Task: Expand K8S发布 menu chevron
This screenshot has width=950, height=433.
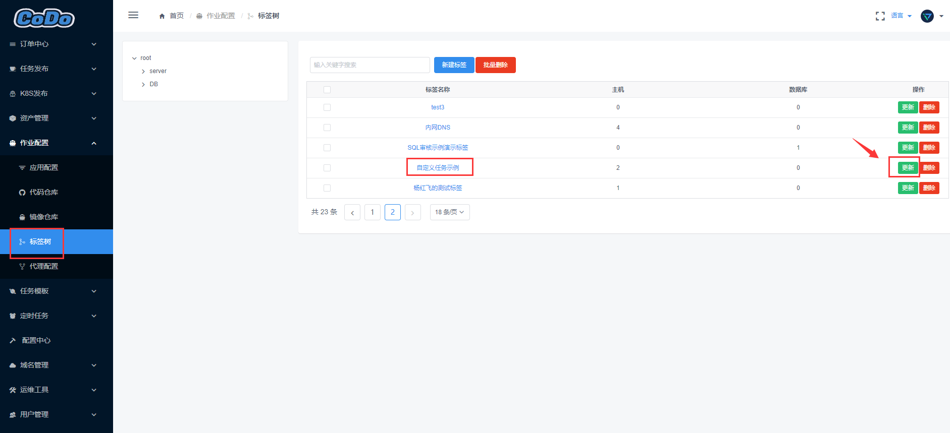Action: pyautogui.click(x=94, y=94)
